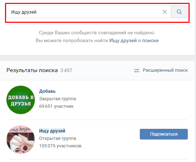Open the Добавь group title
196x162 pixels.
click(x=47, y=91)
